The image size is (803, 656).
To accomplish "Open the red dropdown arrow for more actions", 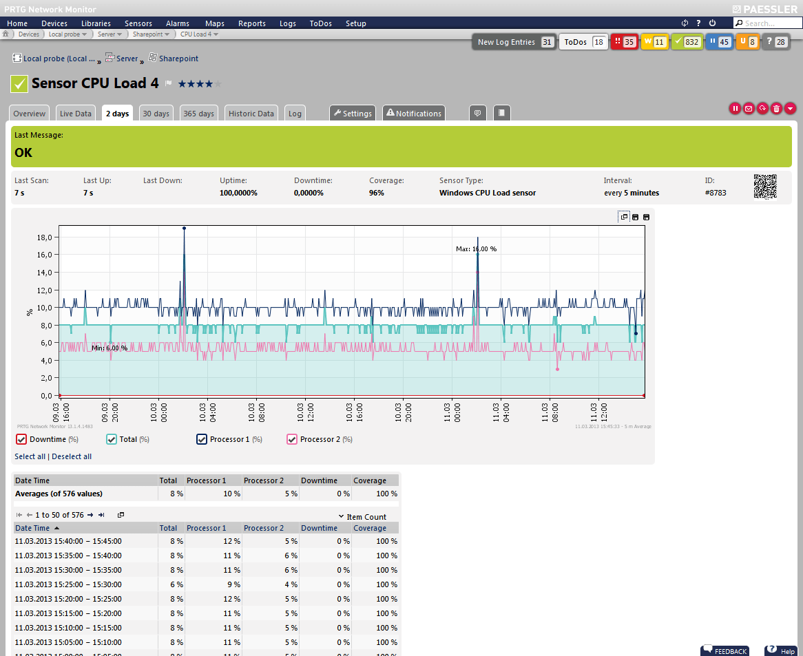I will pyautogui.click(x=790, y=108).
